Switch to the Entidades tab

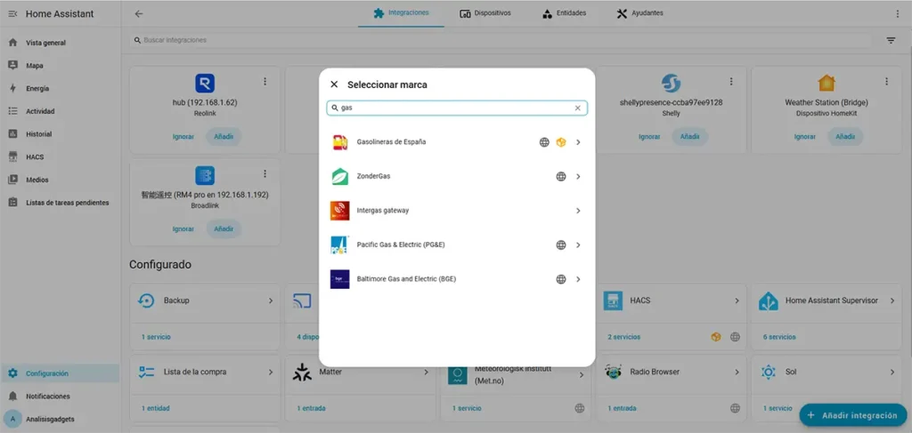point(564,13)
